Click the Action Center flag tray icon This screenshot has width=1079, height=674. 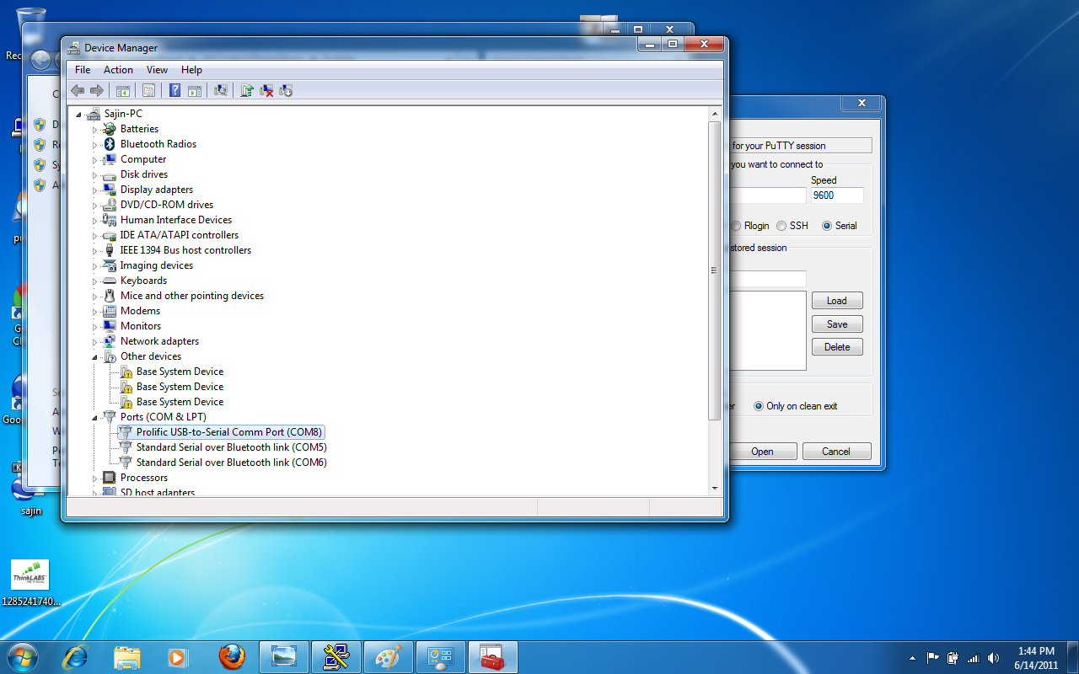pyautogui.click(x=933, y=658)
